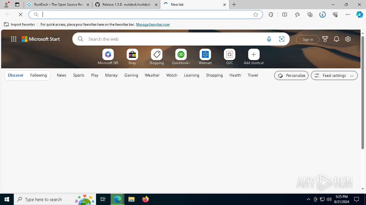Screen dimensions: 366x205
Task: Open the volume control
Action: [x=329, y=199]
